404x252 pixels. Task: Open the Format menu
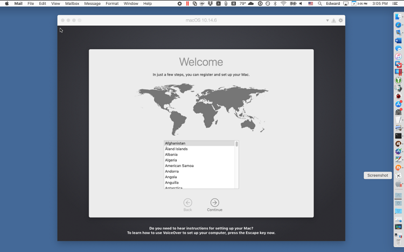coord(112,4)
